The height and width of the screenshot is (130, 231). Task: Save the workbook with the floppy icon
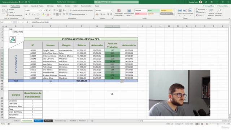[x=26, y=2]
